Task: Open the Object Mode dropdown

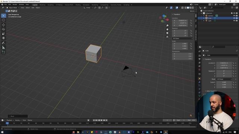Action: click(x=13, y=7)
